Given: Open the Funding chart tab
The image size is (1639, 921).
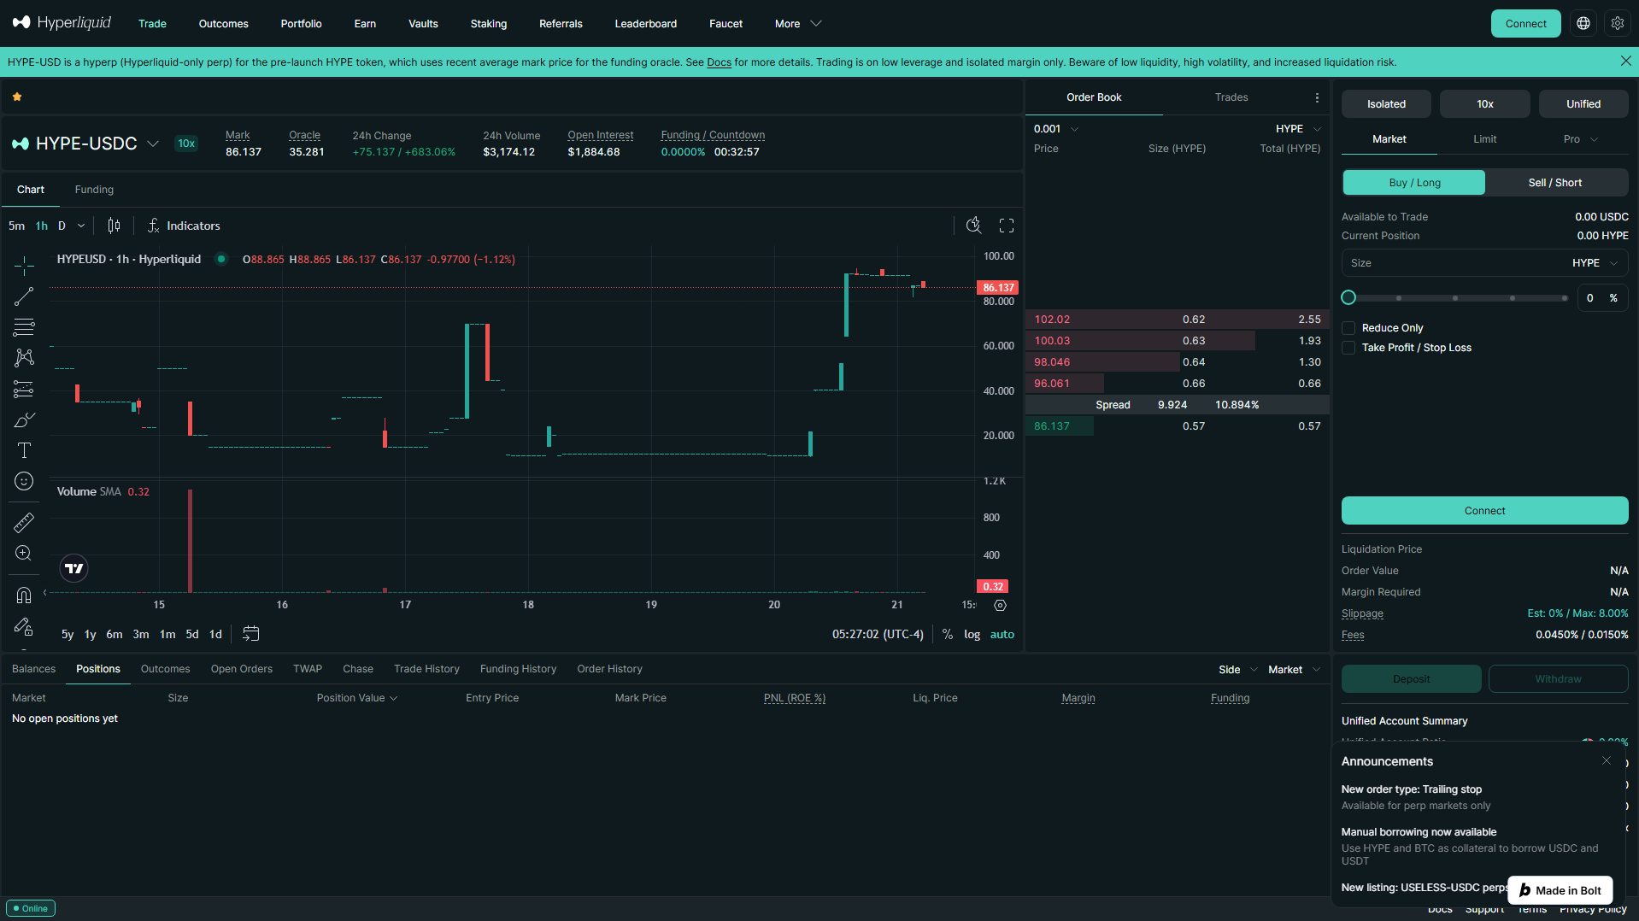Looking at the screenshot, I should click(x=94, y=190).
